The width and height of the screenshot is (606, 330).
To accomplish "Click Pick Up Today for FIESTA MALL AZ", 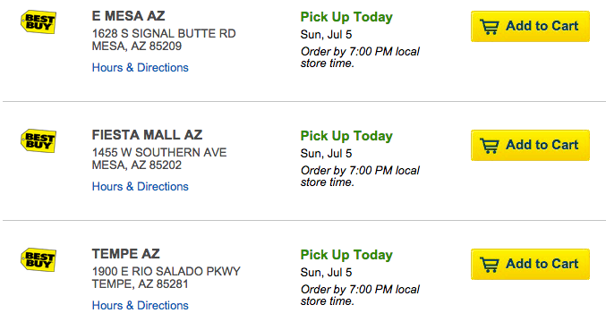I will point(346,136).
